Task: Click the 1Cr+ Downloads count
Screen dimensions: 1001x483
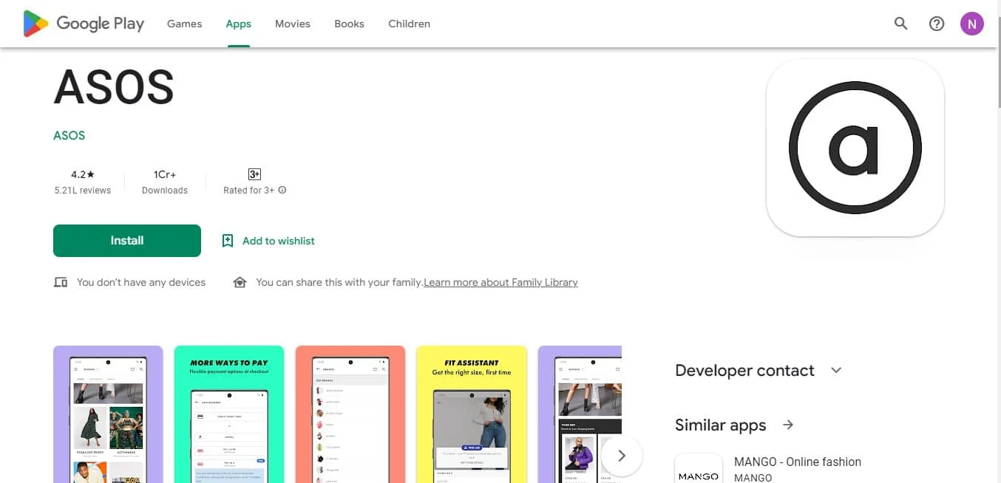Action: click(x=165, y=182)
